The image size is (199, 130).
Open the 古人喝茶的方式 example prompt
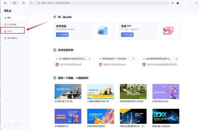click(x=73, y=59)
